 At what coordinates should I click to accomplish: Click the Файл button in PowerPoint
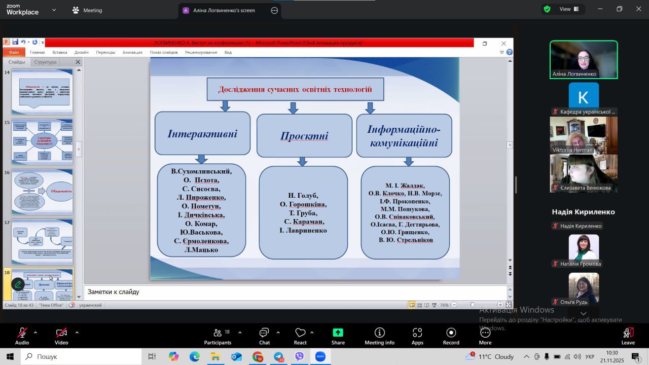[14, 52]
